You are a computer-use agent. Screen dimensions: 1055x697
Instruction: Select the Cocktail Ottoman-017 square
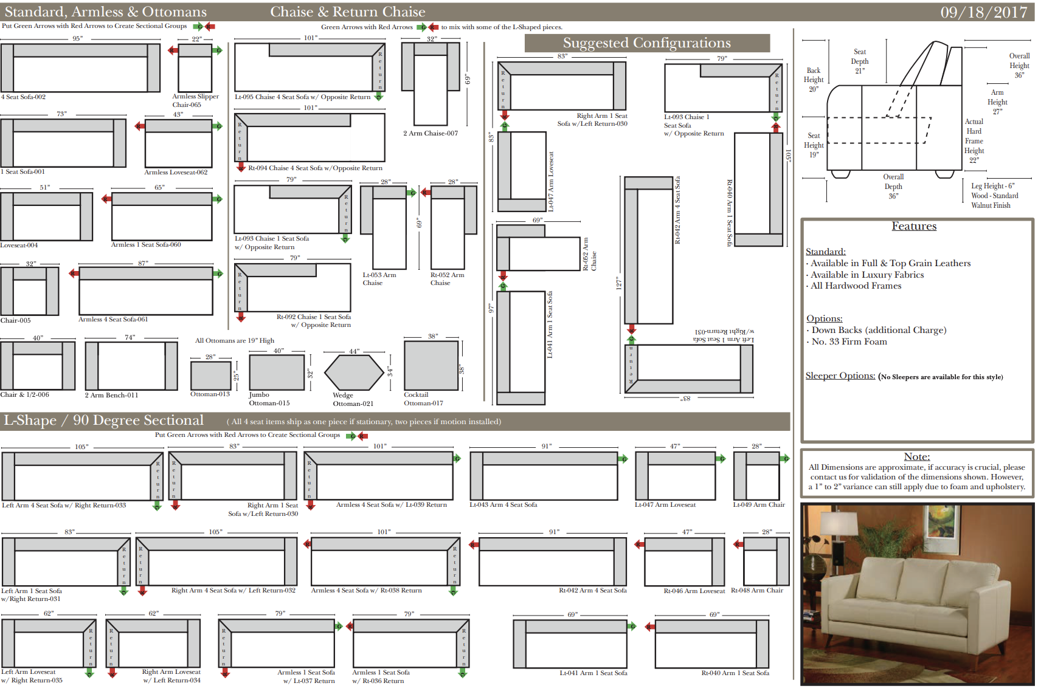tap(431, 365)
